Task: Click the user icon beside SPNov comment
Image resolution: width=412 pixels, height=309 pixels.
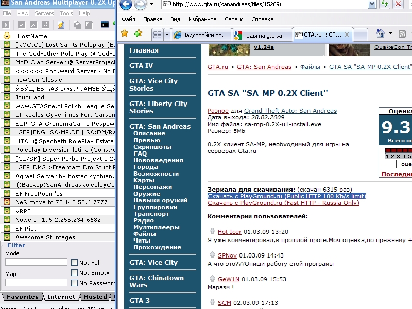Action: click(212, 255)
